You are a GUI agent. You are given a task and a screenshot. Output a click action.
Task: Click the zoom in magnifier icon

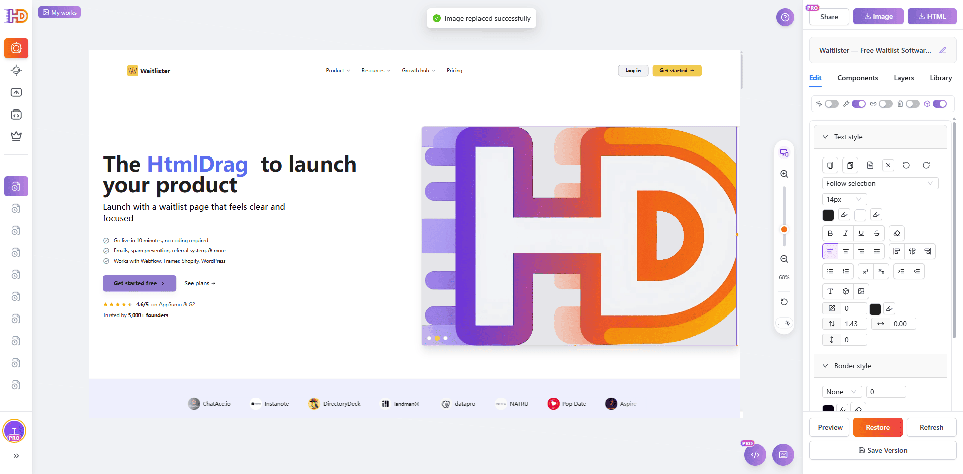[784, 174]
